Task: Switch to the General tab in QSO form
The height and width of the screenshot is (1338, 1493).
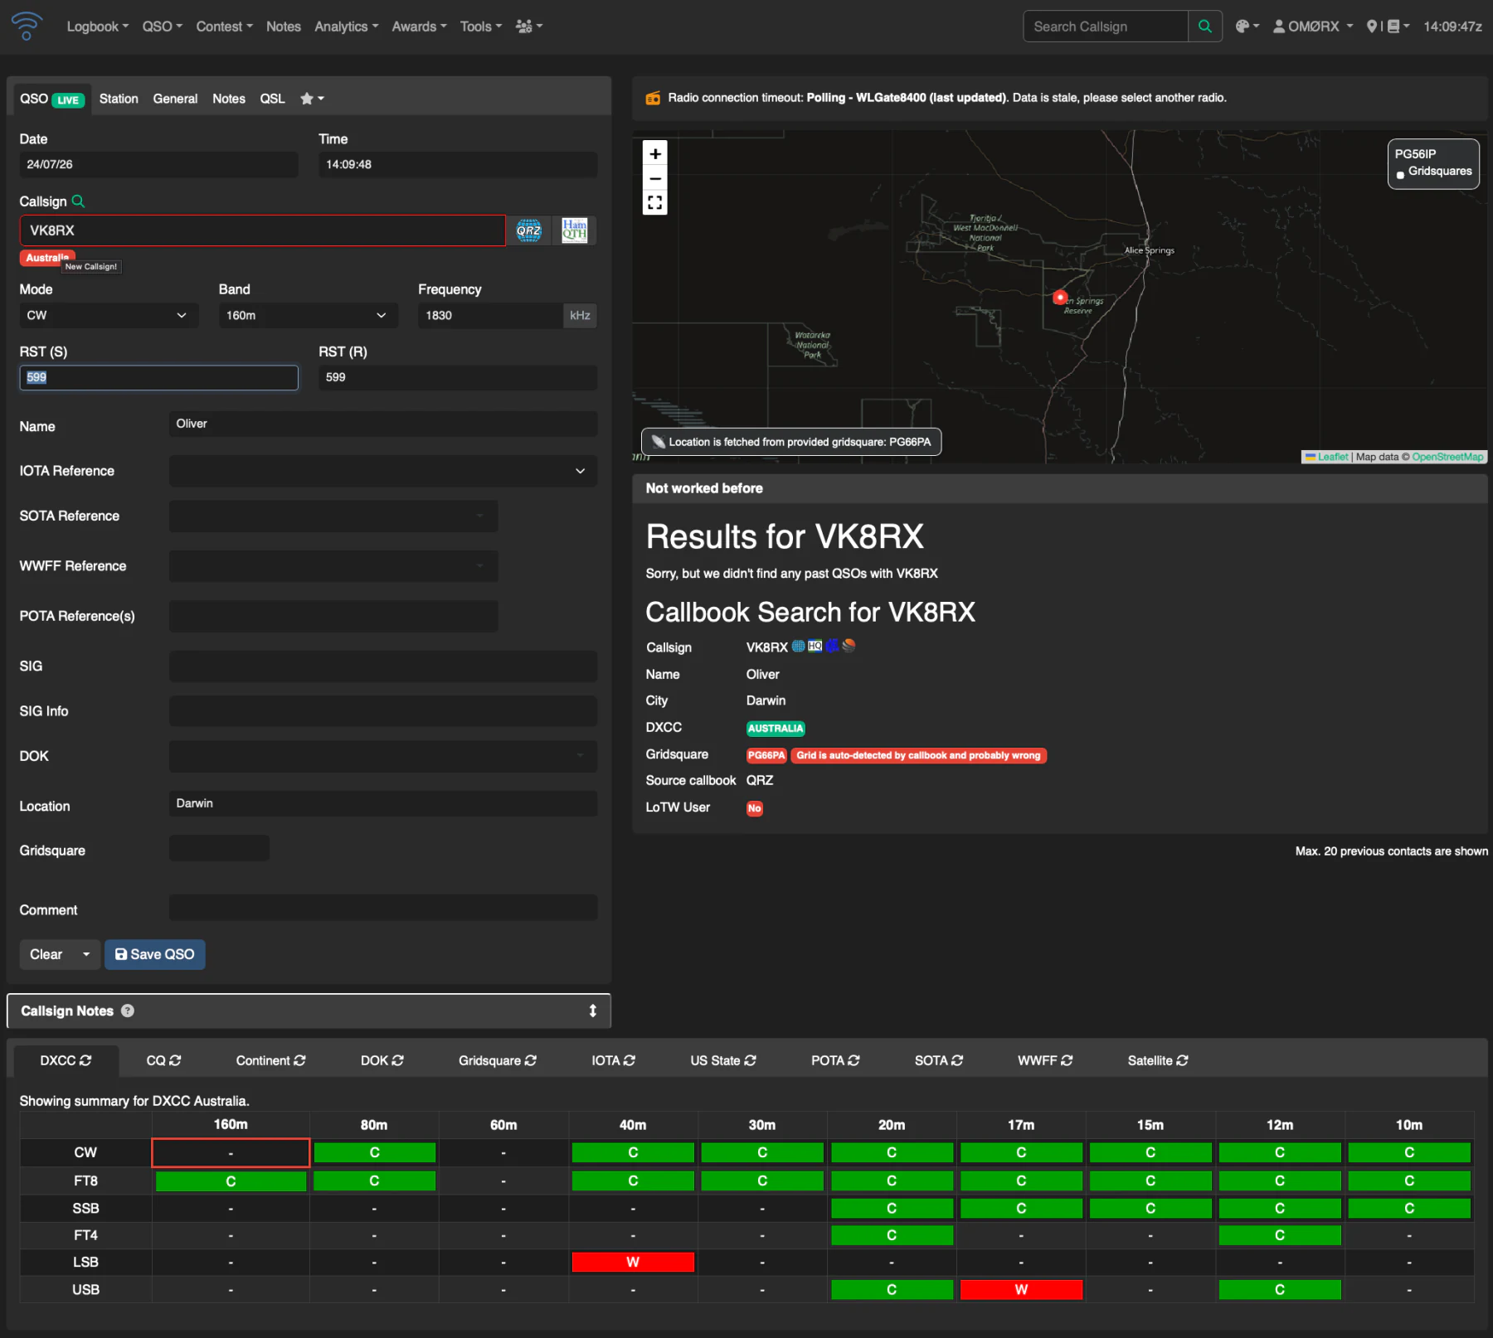Action: (175, 99)
